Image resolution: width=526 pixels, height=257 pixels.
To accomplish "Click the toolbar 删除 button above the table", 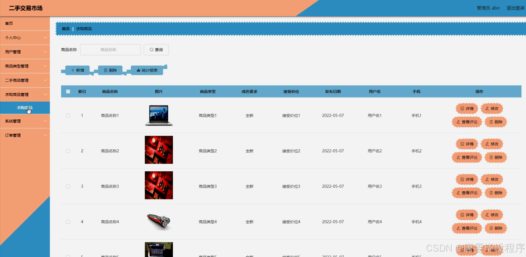I will pyautogui.click(x=110, y=70).
